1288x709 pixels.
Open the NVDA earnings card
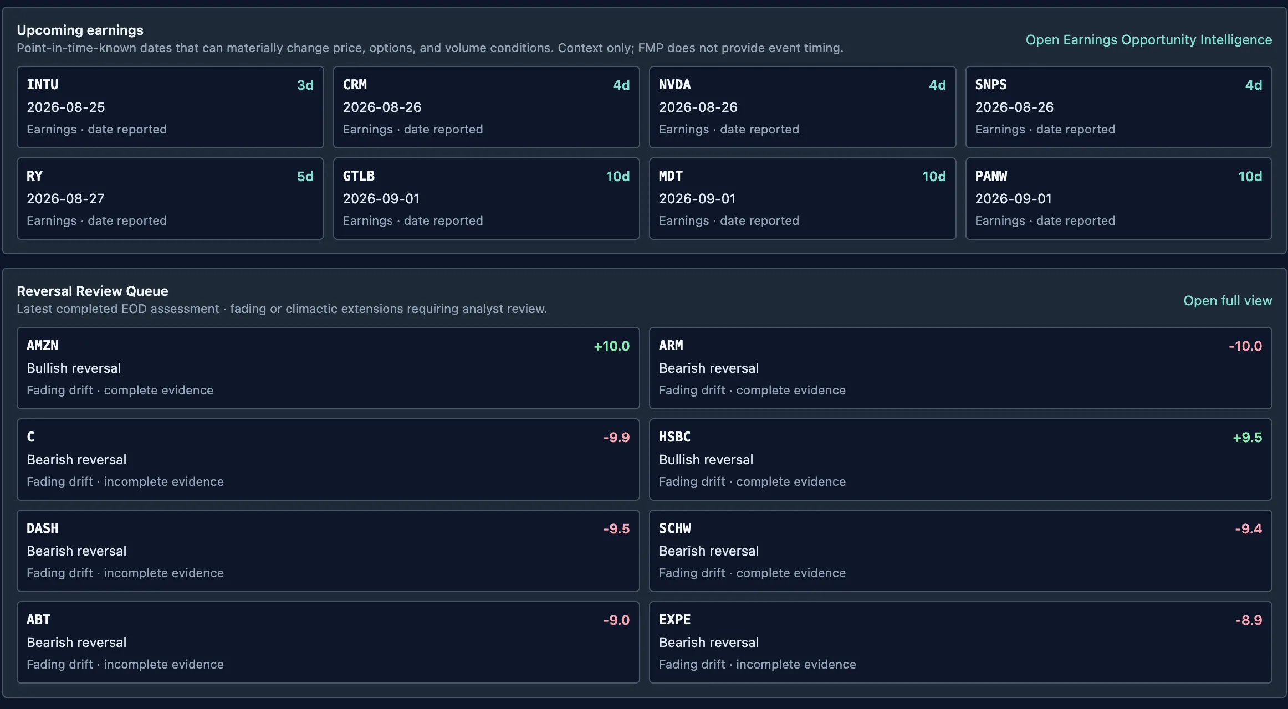[803, 107]
